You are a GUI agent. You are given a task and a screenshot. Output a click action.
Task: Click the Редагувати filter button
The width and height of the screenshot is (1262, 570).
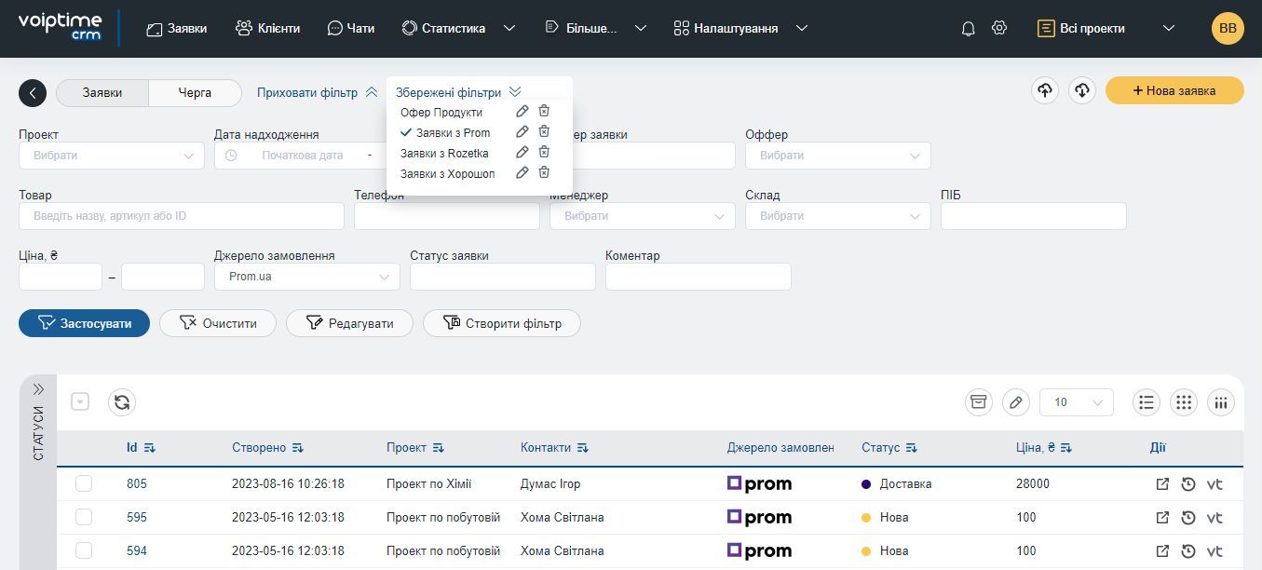pos(349,323)
